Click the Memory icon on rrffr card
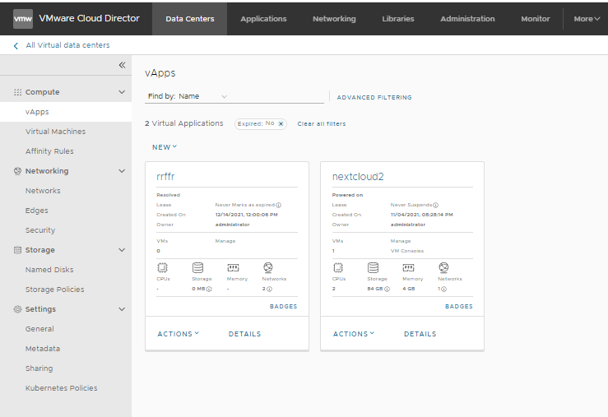Screen dimensions: 608x417 pos(233,268)
